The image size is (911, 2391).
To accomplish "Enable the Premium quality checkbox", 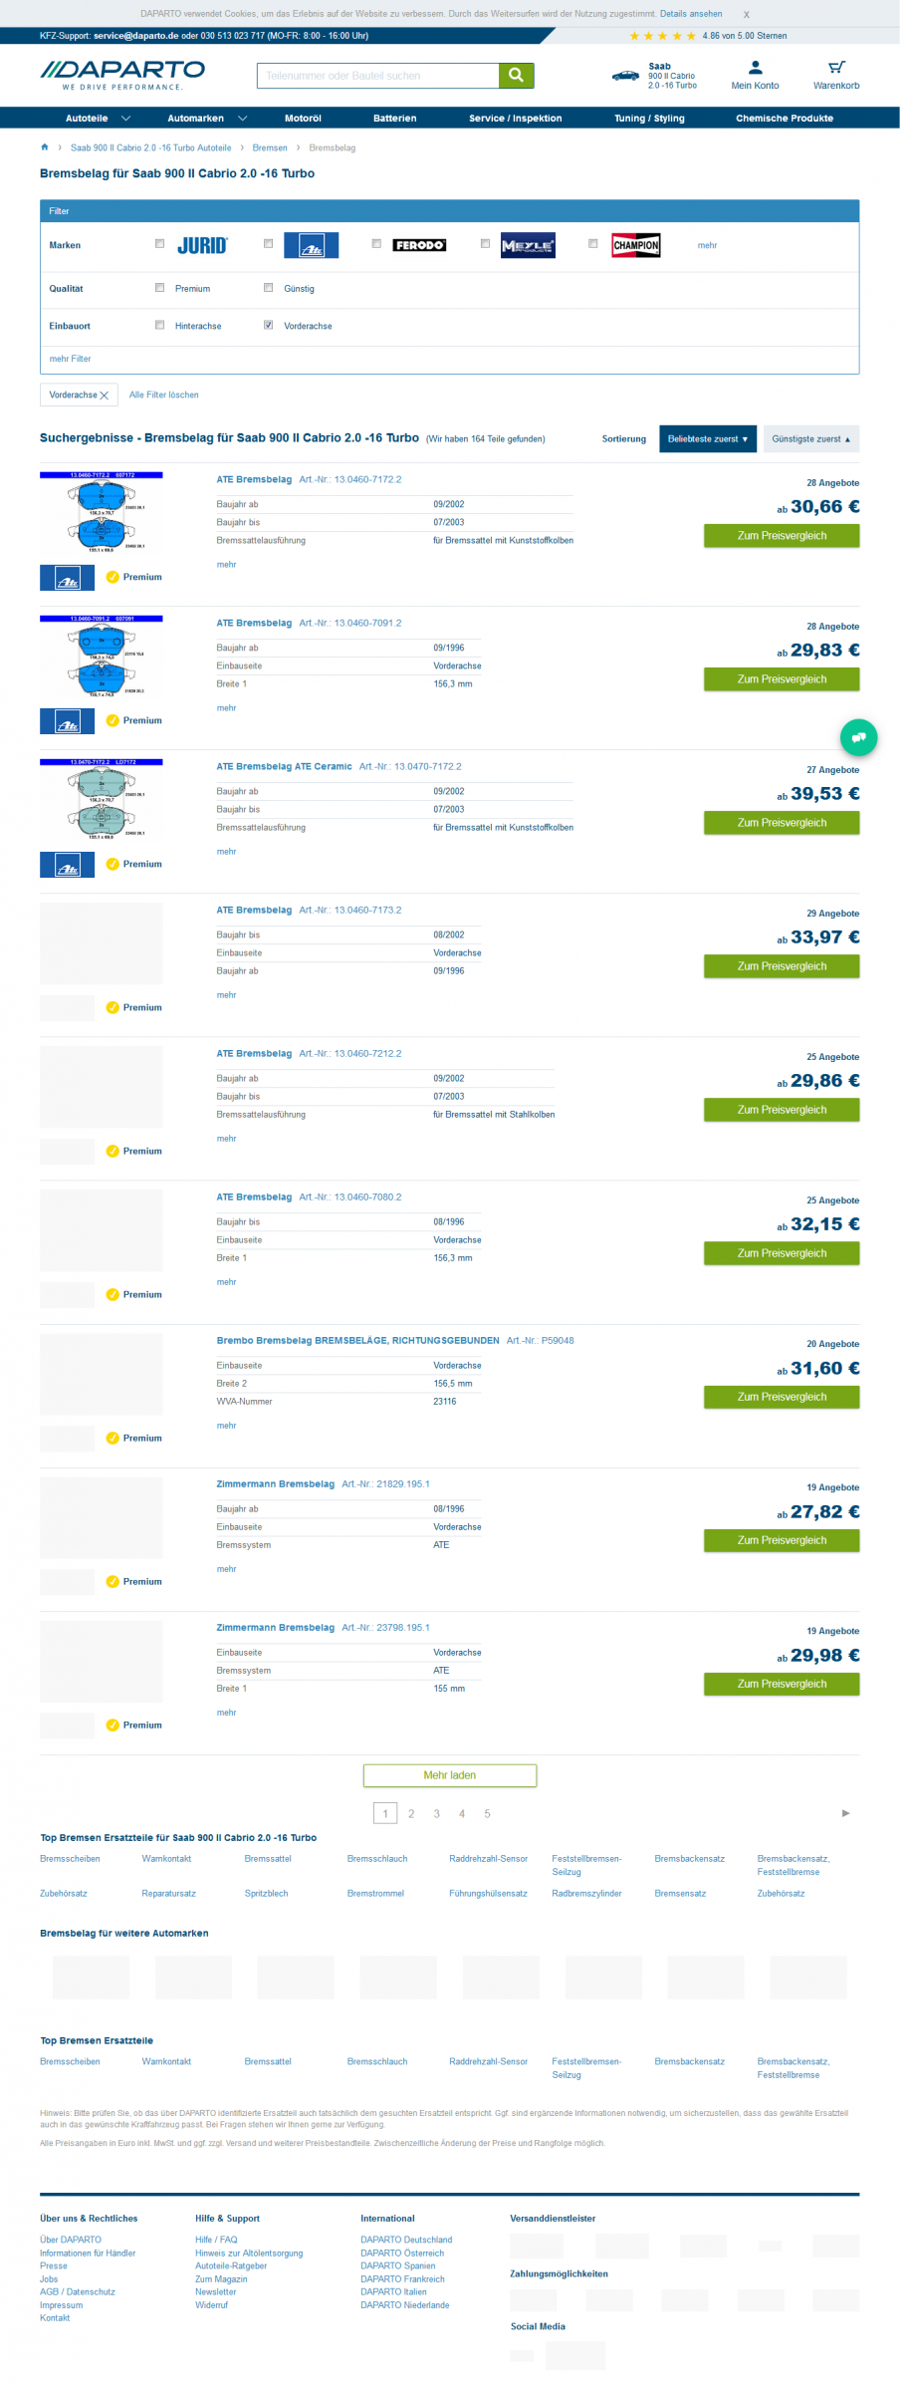I will [x=159, y=288].
